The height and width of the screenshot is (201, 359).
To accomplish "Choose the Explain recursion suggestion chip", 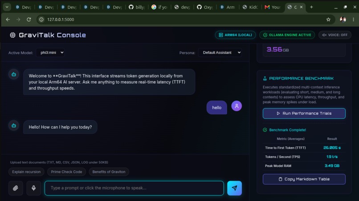I will pos(26,172).
